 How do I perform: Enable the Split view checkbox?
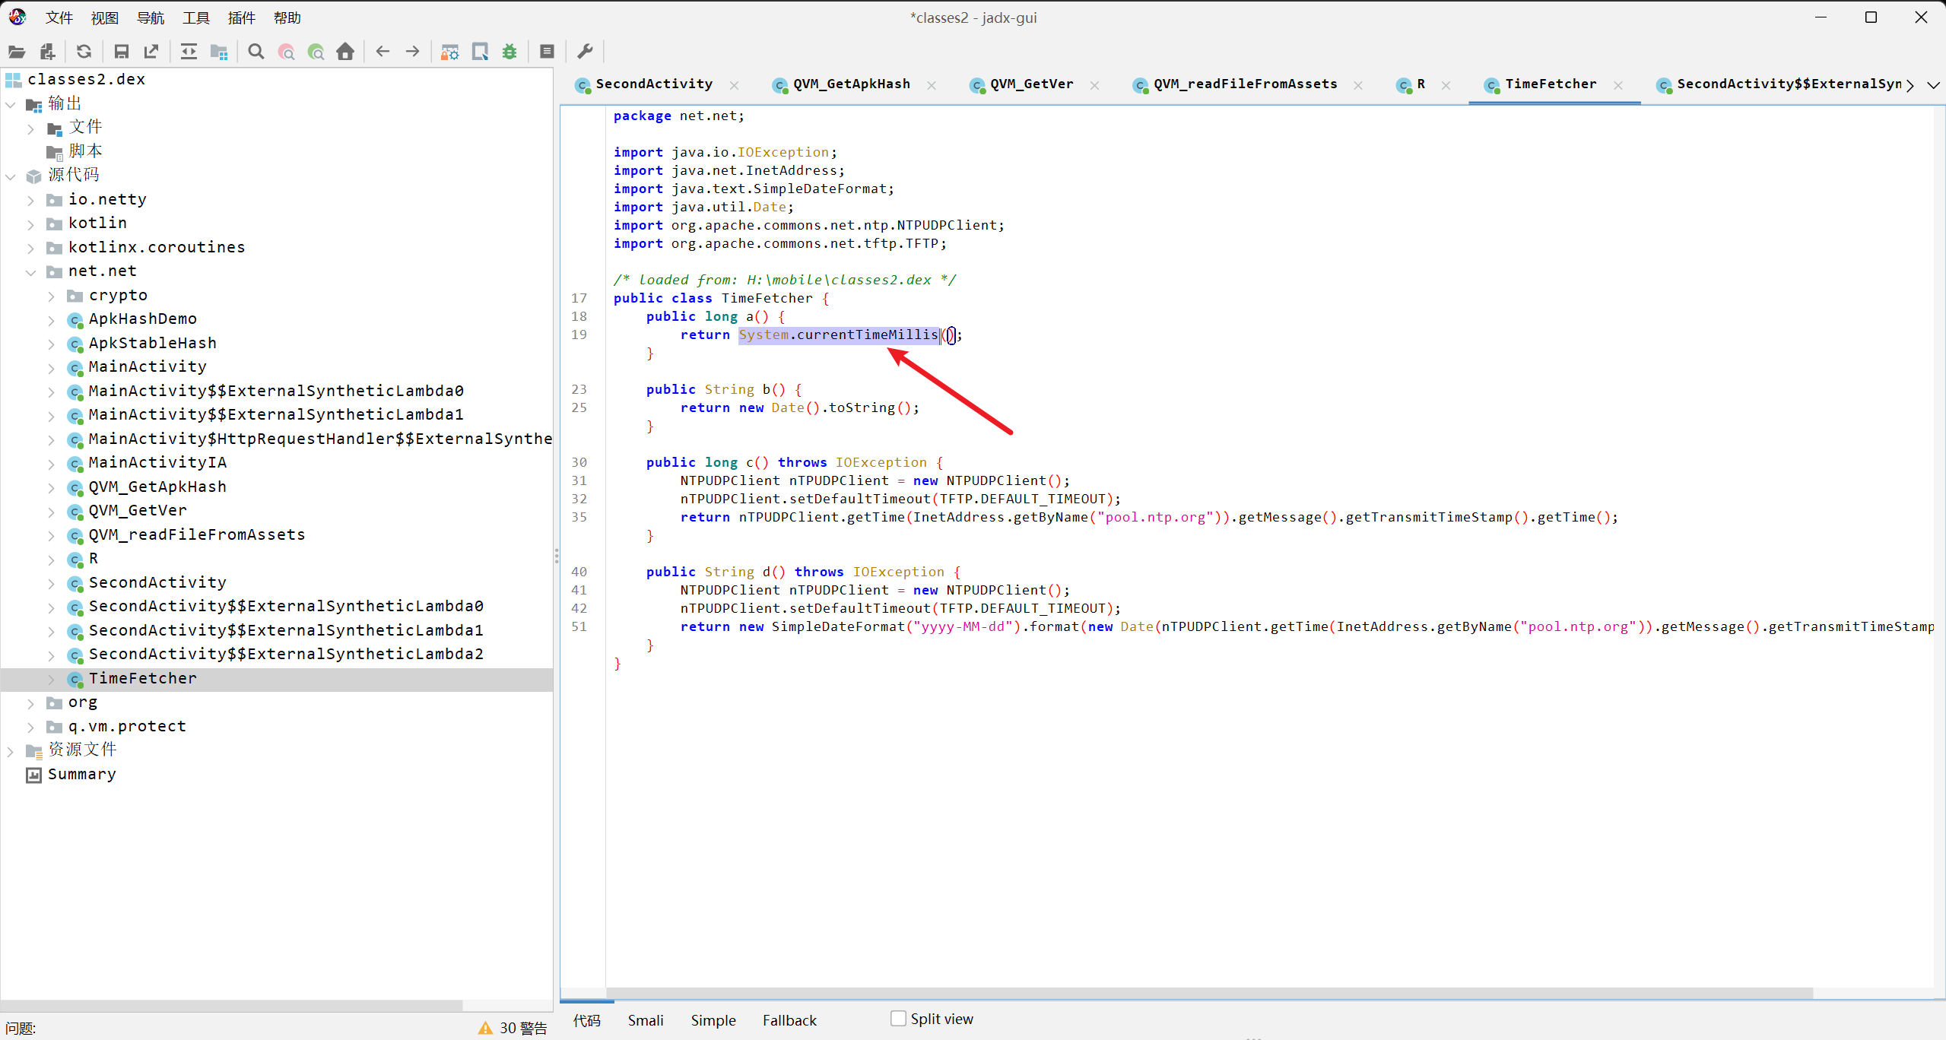(898, 1019)
